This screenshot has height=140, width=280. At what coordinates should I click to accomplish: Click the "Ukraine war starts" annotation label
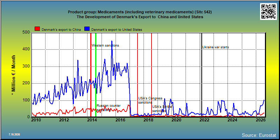[x=216, y=47]
